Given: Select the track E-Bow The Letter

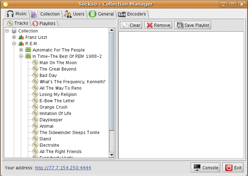Looking at the screenshot, I should click(57, 101).
